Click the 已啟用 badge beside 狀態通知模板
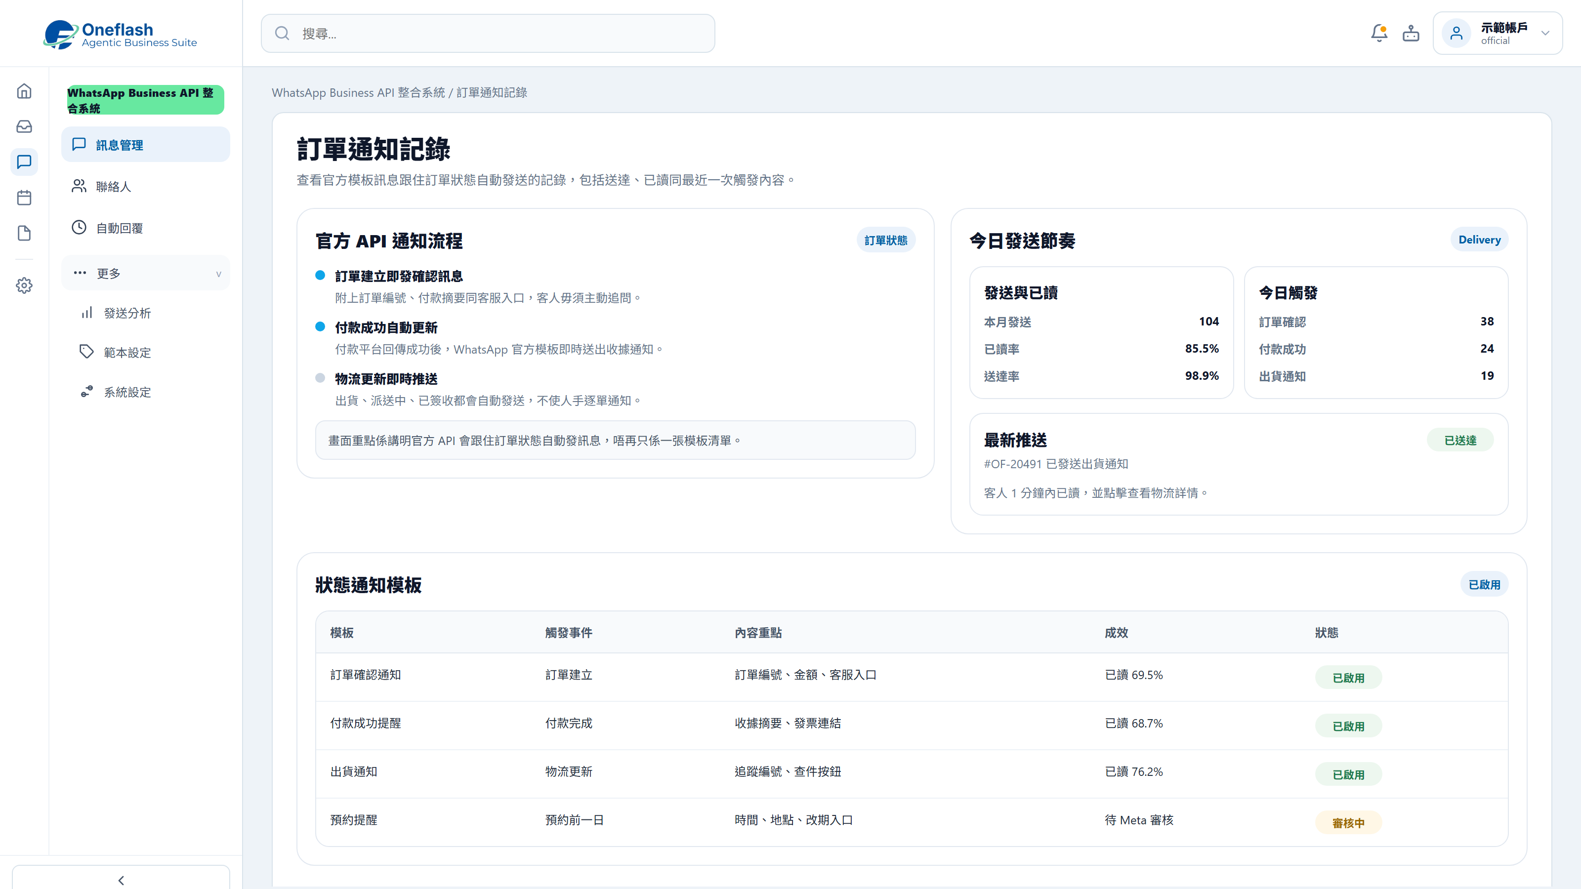This screenshot has height=889, width=1581. coord(1484,584)
